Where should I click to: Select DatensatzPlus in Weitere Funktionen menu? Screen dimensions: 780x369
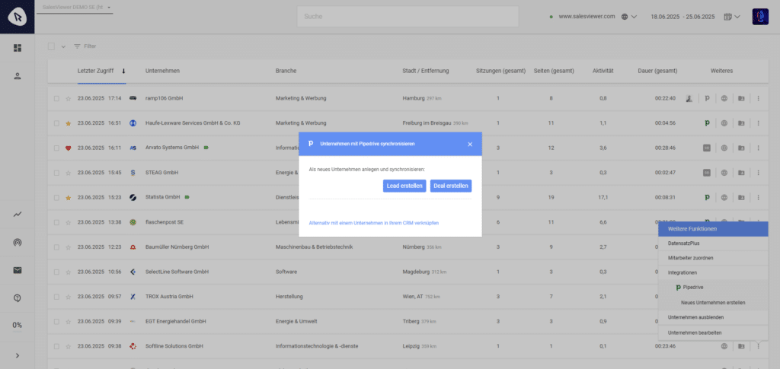point(713,244)
